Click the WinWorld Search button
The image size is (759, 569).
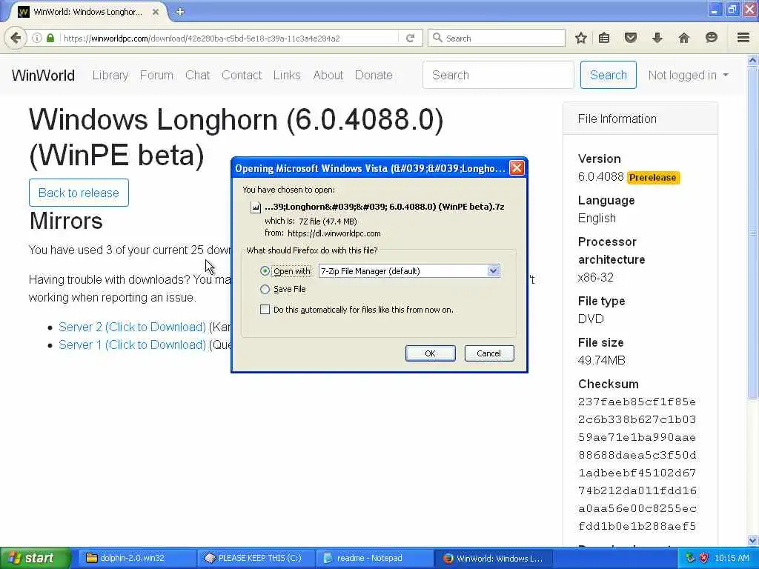[x=609, y=75]
